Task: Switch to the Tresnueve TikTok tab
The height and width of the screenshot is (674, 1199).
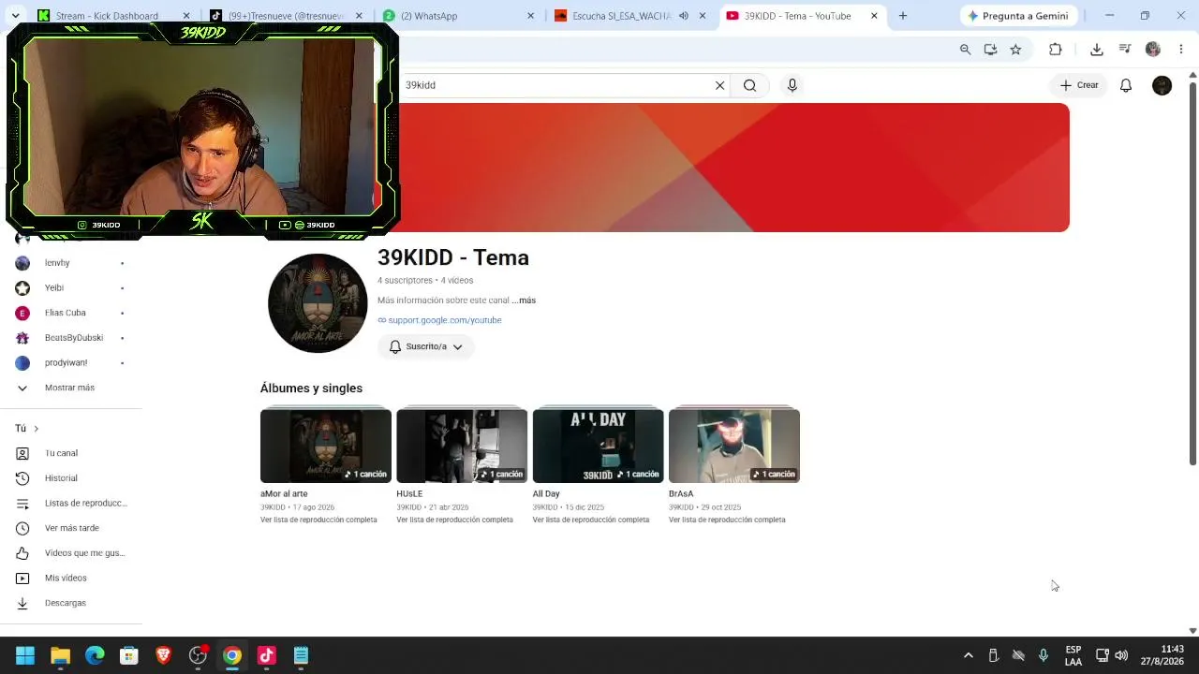Action: (286, 16)
